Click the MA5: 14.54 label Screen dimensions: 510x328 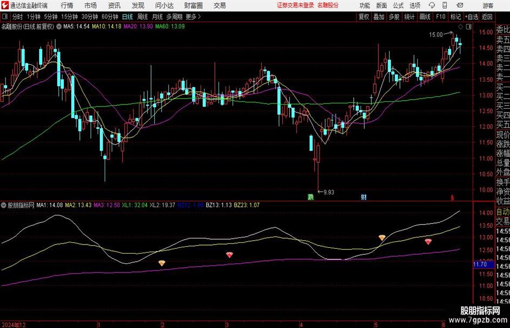coord(76,26)
